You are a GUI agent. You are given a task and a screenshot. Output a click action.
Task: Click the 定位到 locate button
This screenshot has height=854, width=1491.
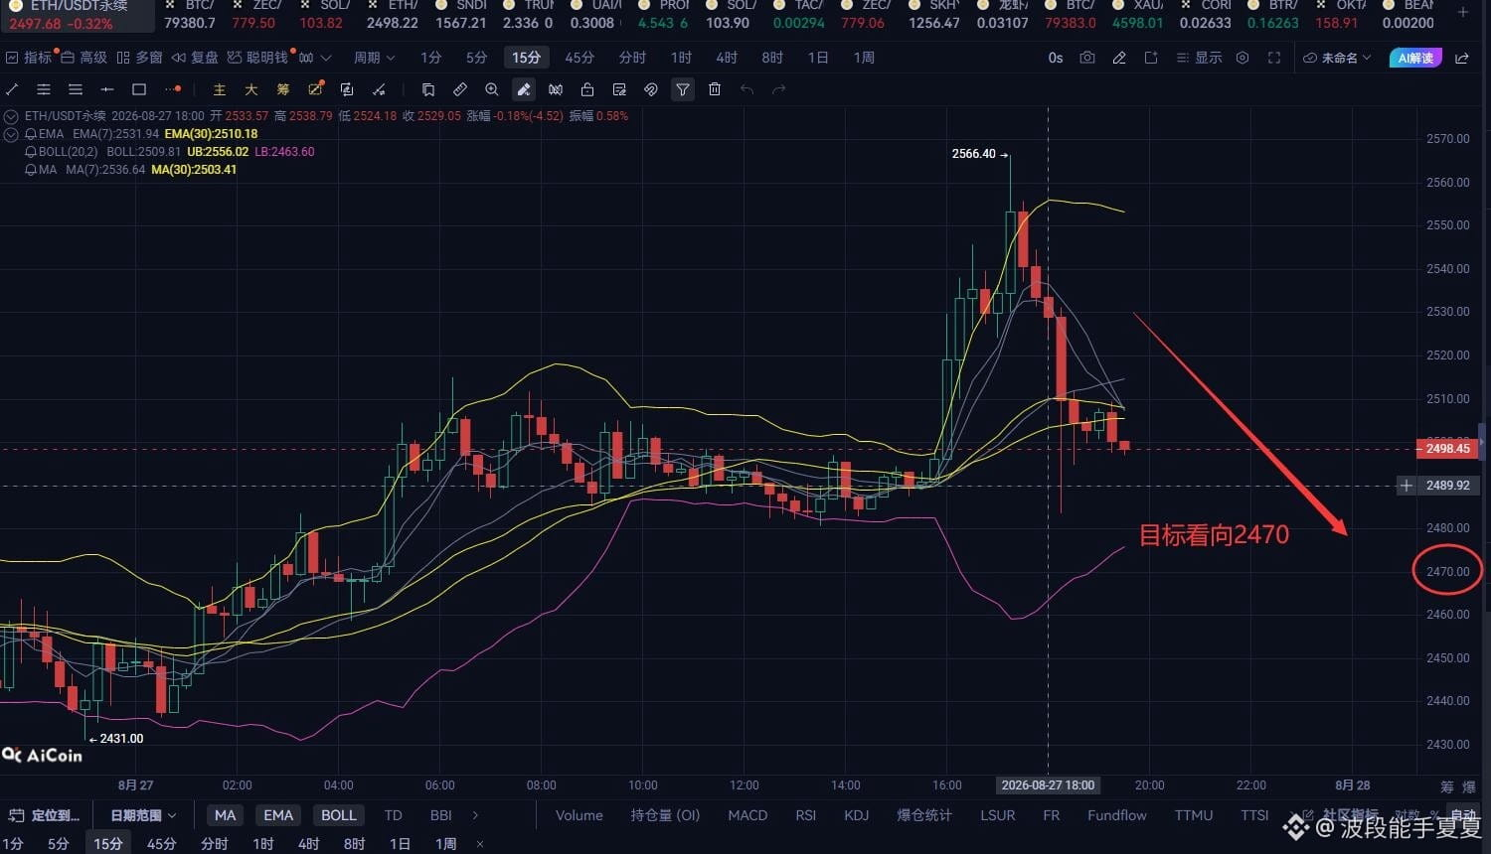pyautogui.click(x=45, y=815)
